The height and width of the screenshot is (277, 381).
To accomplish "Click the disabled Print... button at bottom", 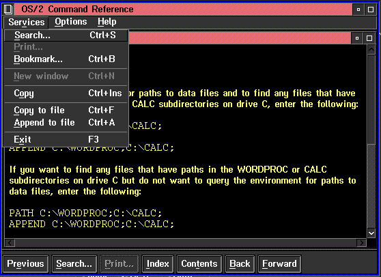I will pyautogui.click(x=119, y=264).
